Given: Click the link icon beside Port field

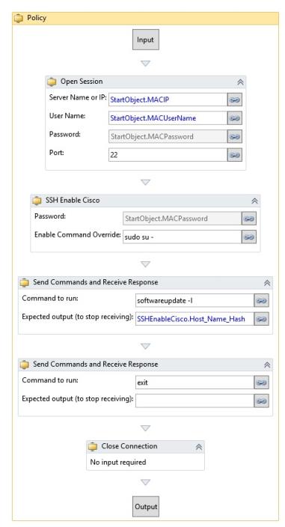Looking at the screenshot, I should tap(235, 155).
